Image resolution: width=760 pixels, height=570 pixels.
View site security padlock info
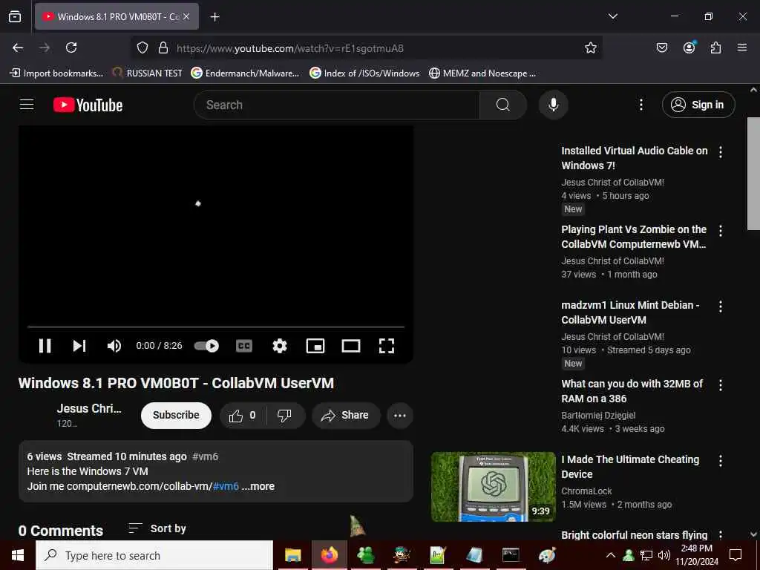[x=163, y=47]
